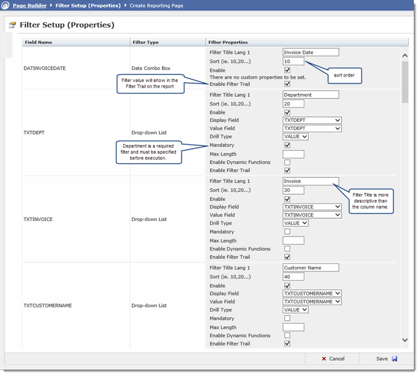The width and height of the screenshot is (419, 375).
Task: Check Enable Dynamic Functions for TXTCUSTOMERNAME
Action: [x=287, y=335]
